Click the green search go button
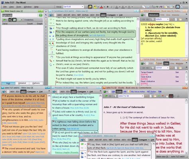 pyautogui.click(x=41, y=15)
